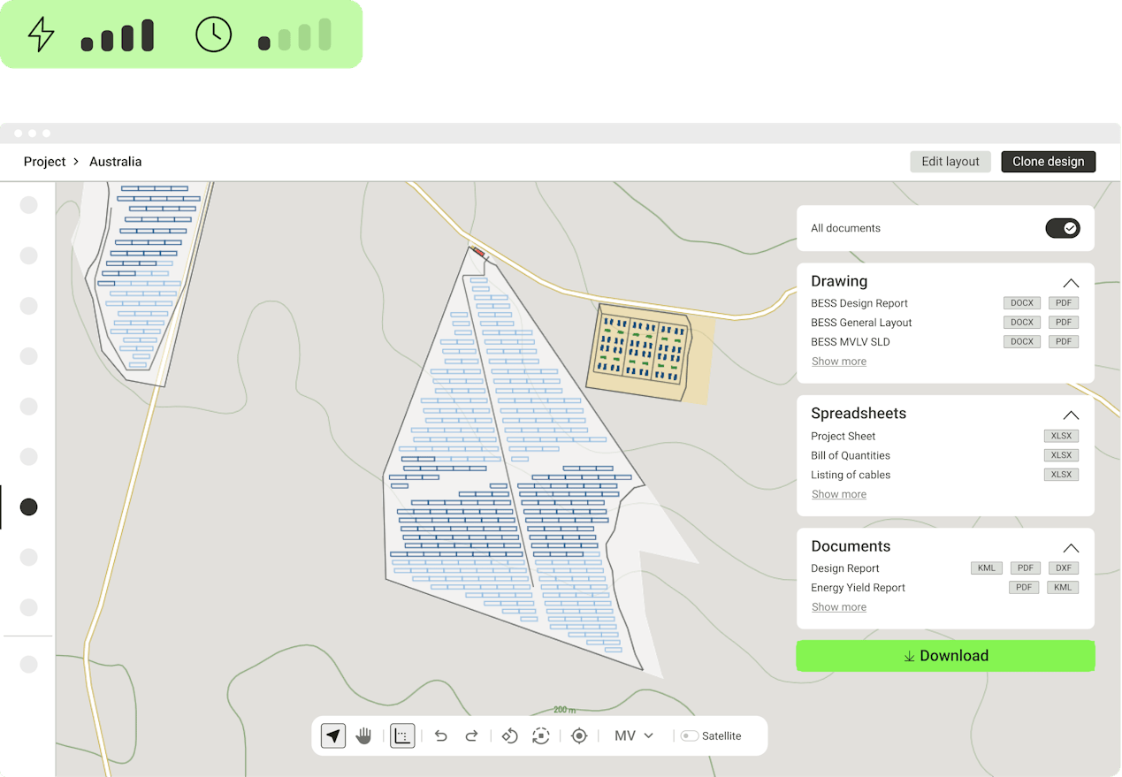1122x777 pixels.
Task: Select PDF for Energy Yield Report
Action: [1025, 588]
